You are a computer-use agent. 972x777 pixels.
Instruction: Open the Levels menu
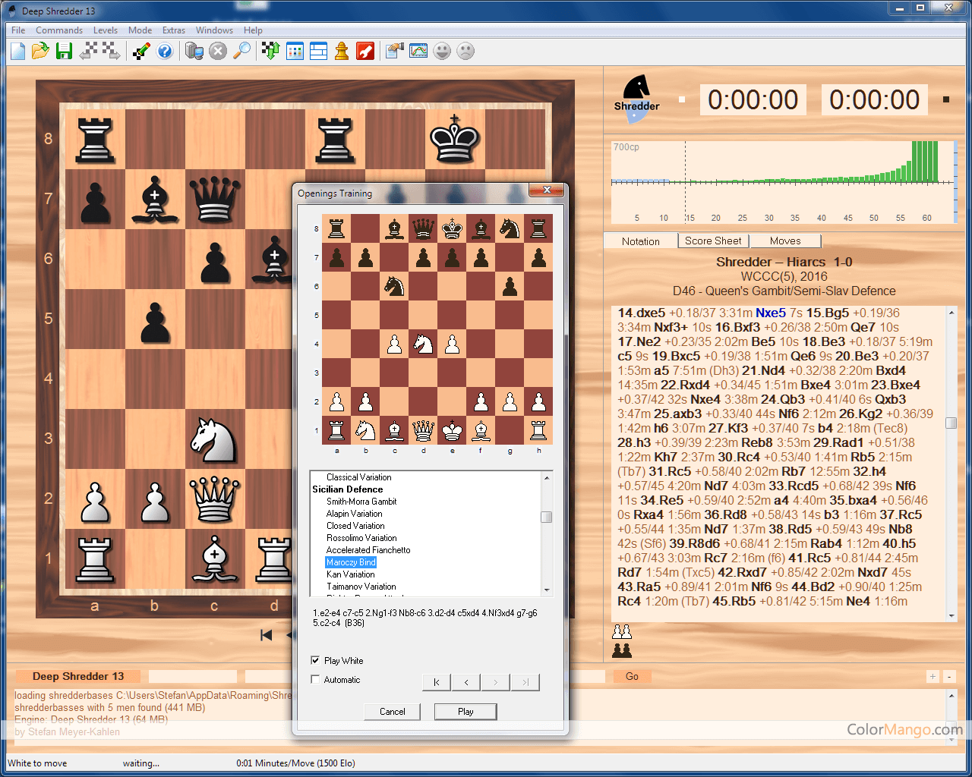[x=105, y=30]
